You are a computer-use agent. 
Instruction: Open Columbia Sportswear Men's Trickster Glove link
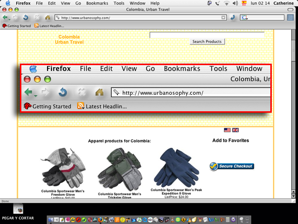pos(119,195)
